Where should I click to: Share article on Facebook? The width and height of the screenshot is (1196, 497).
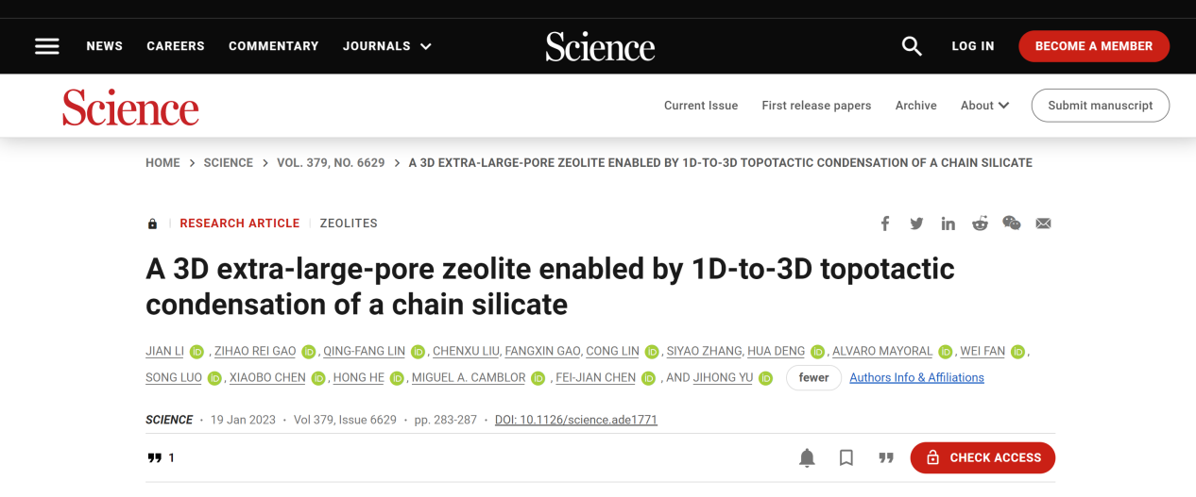click(885, 224)
